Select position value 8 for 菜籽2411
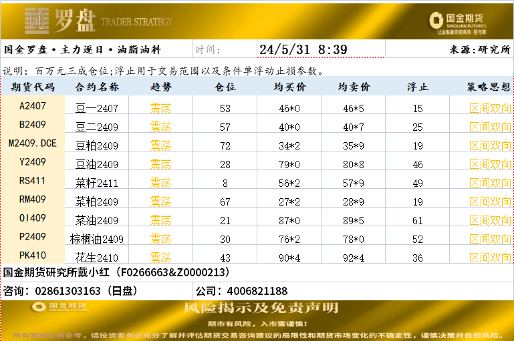 225,183
